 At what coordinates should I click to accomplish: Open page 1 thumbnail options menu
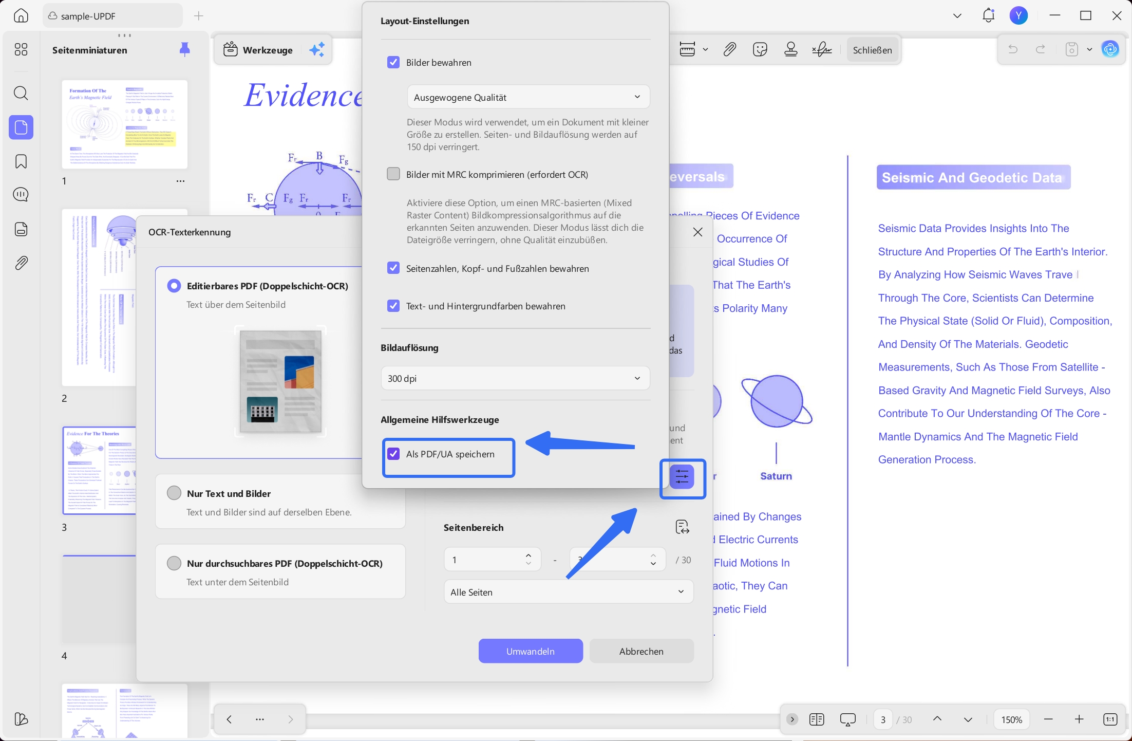point(180,181)
